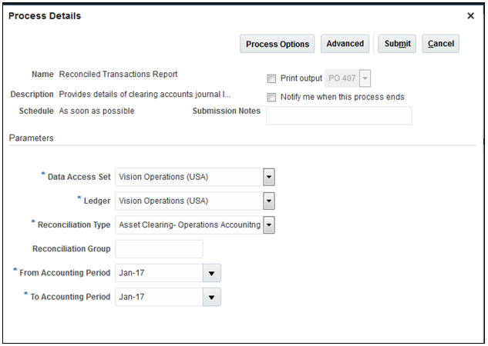Expand the From Accounting Period dropdown arrow
Image resolution: width=488 pixels, height=346 pixels.
click(212, 273)
